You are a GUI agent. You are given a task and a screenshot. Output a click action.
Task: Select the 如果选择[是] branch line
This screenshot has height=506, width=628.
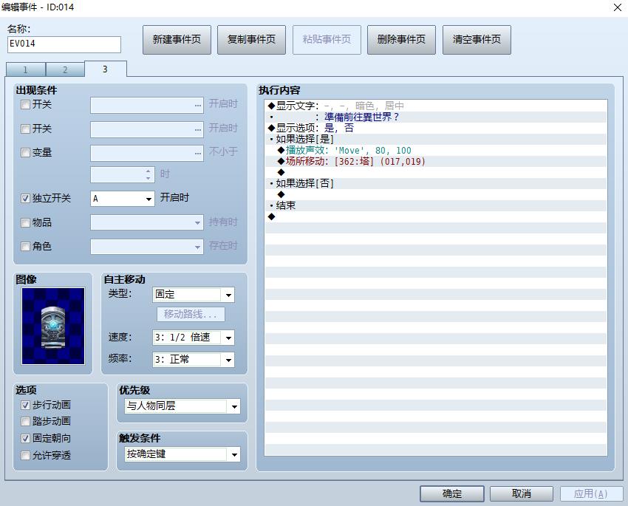[436, 140]
